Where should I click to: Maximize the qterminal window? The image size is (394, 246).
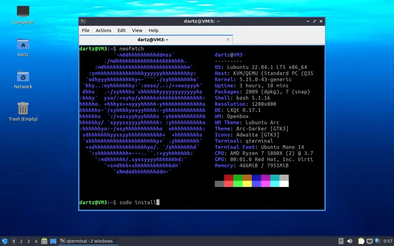coord(315,21)
